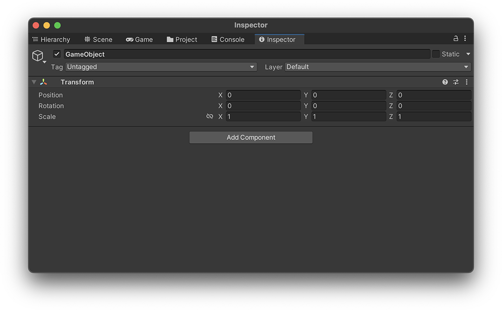Open the Inspector tab options menu
The image size is (502, 310).
pos(465,39)
